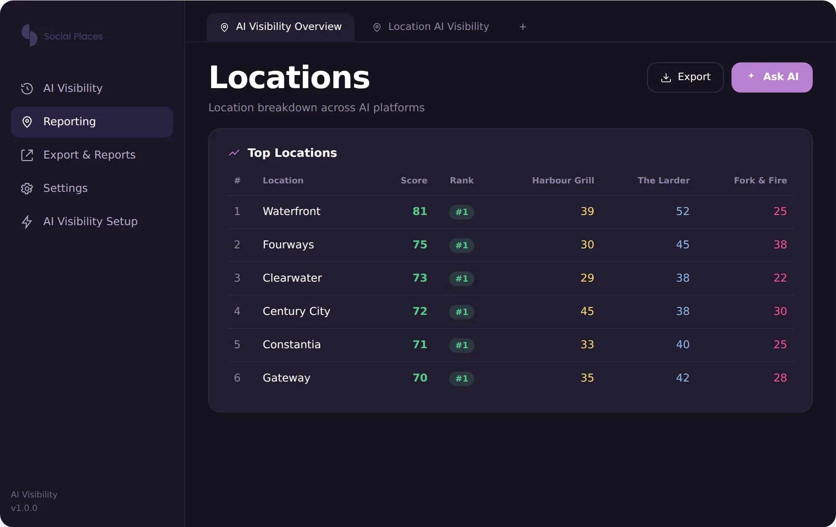Click Gateway's score of 70

coord(420,378)
